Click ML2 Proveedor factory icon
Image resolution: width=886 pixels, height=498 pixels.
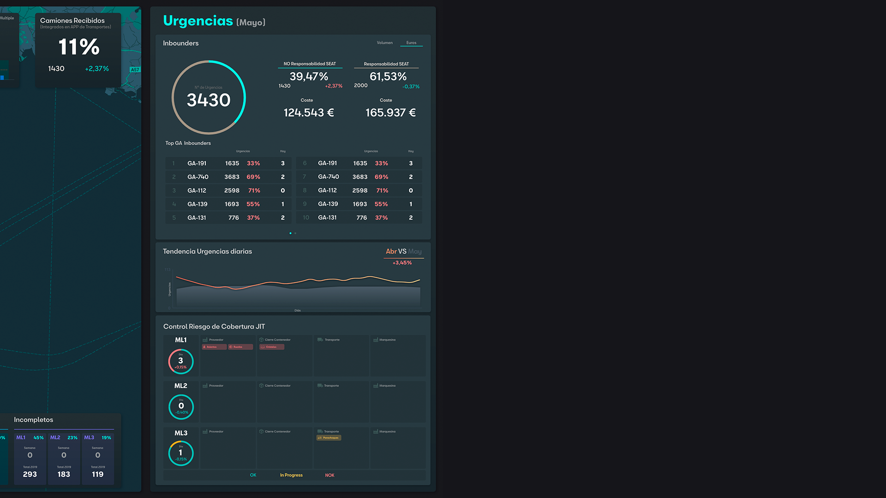tap(205, 385)
